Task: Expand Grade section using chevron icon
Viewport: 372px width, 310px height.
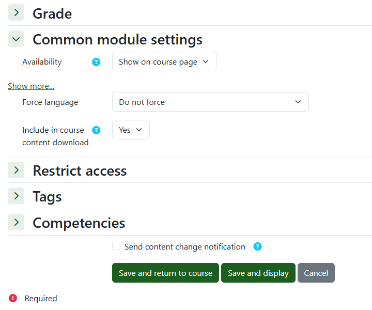Action: [16, 13]
